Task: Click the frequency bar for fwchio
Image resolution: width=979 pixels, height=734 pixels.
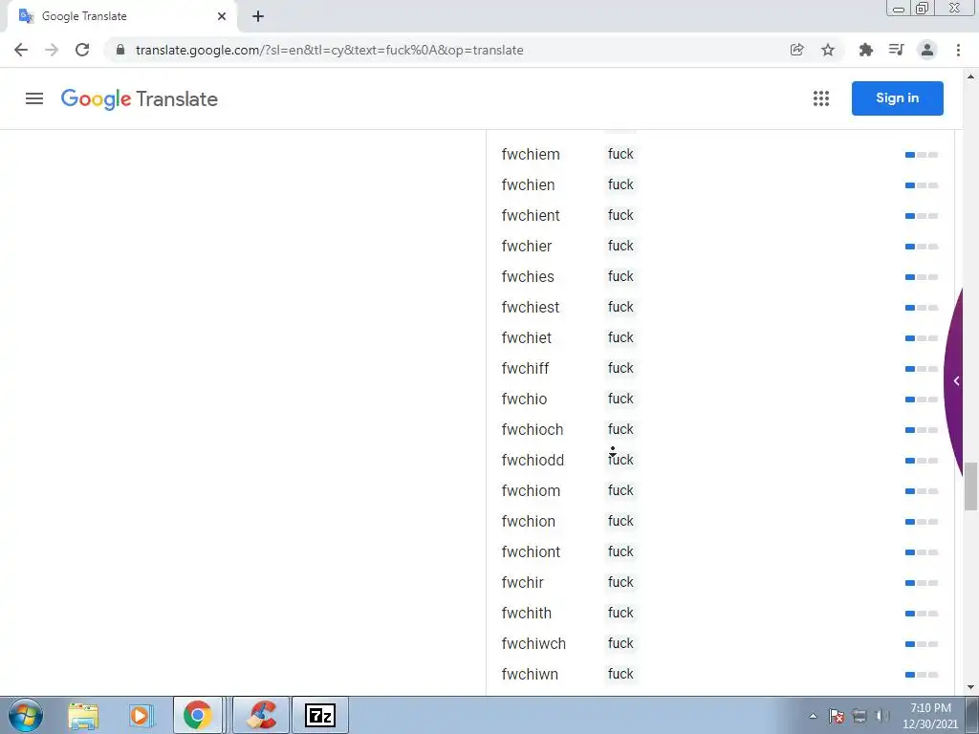Action: 922,399
